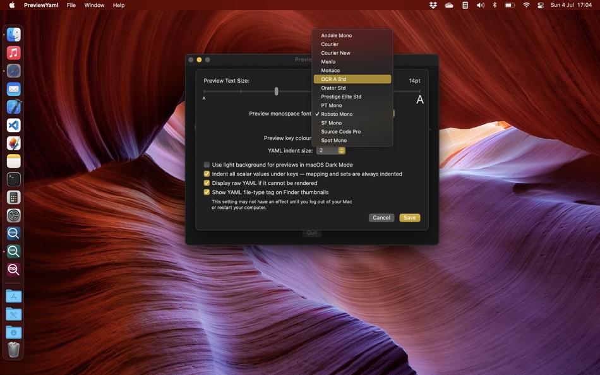Click the preview text size slider knob
This screenshot has height=375, width=600.
coord(276,91)
